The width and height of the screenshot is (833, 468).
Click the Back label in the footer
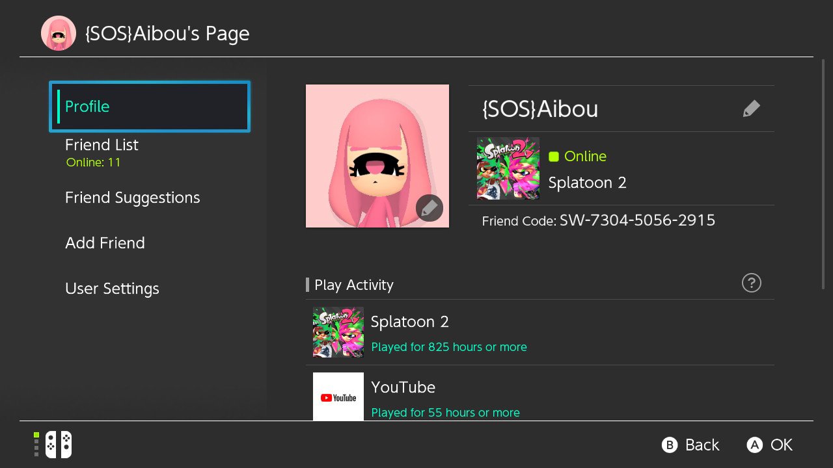click(x=702, y=445)
